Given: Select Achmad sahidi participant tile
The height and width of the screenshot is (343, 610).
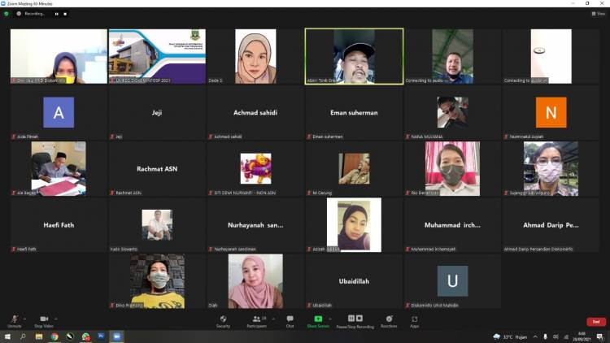Looking at the screenshot, I should (255, 113).
